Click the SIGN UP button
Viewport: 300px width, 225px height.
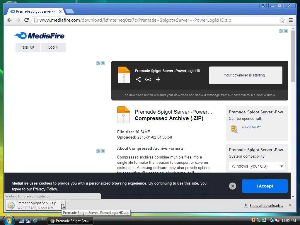coord(28,47)
